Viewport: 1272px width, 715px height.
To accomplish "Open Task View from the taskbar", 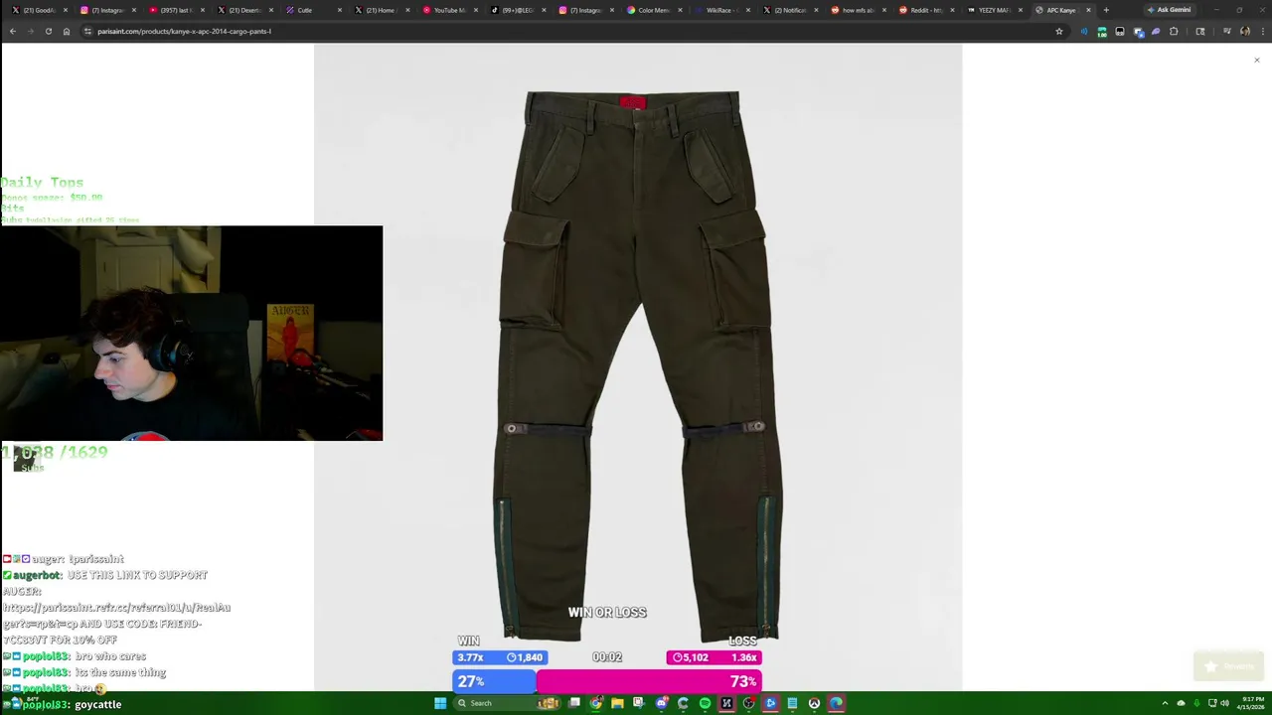I will click(573, 703).
